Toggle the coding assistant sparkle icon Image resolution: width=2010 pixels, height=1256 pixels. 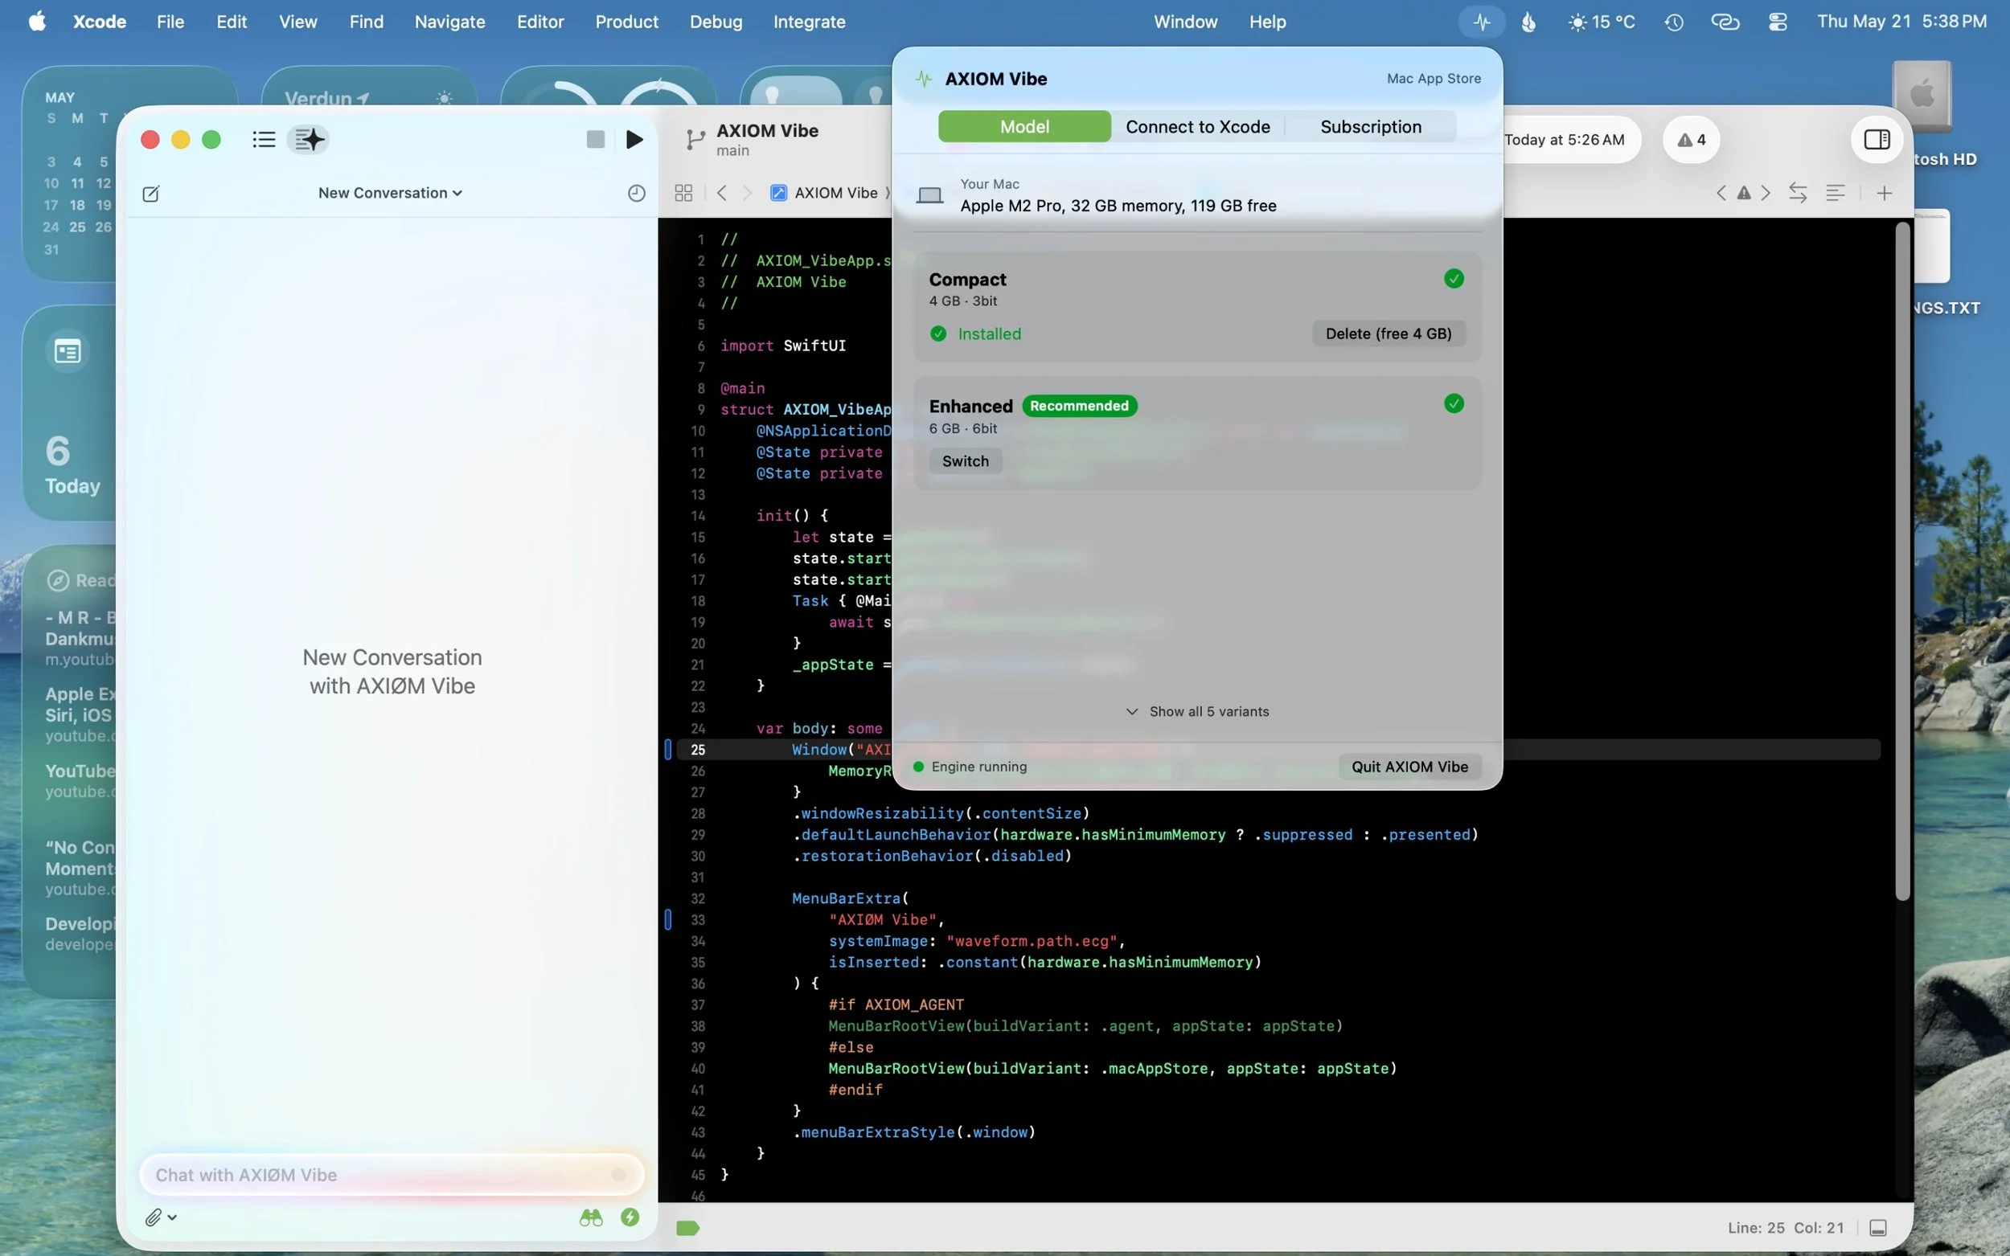coord(308,140)
